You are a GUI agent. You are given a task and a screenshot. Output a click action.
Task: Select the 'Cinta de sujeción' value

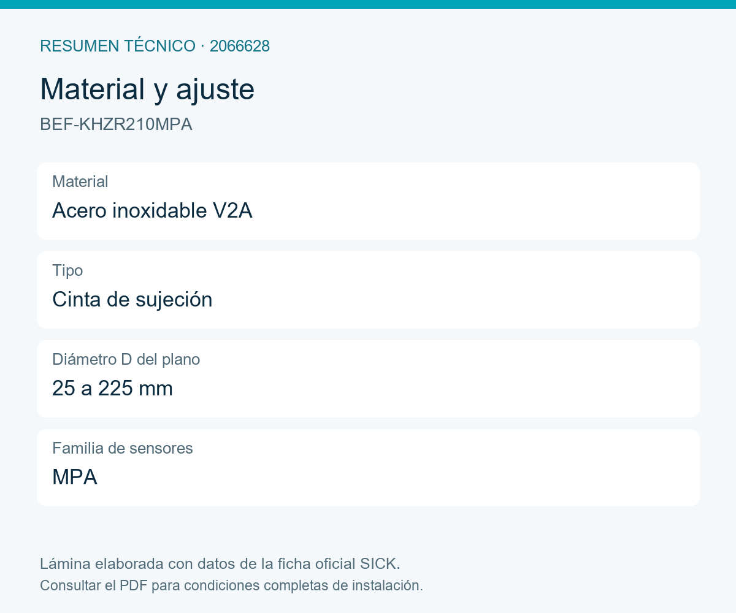(132, 300)
